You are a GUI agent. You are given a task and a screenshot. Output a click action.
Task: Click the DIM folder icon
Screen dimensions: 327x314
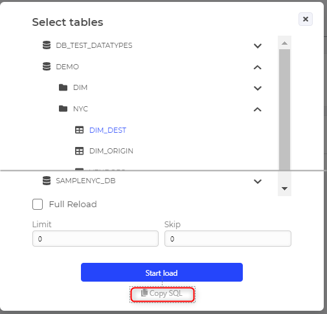63,87
